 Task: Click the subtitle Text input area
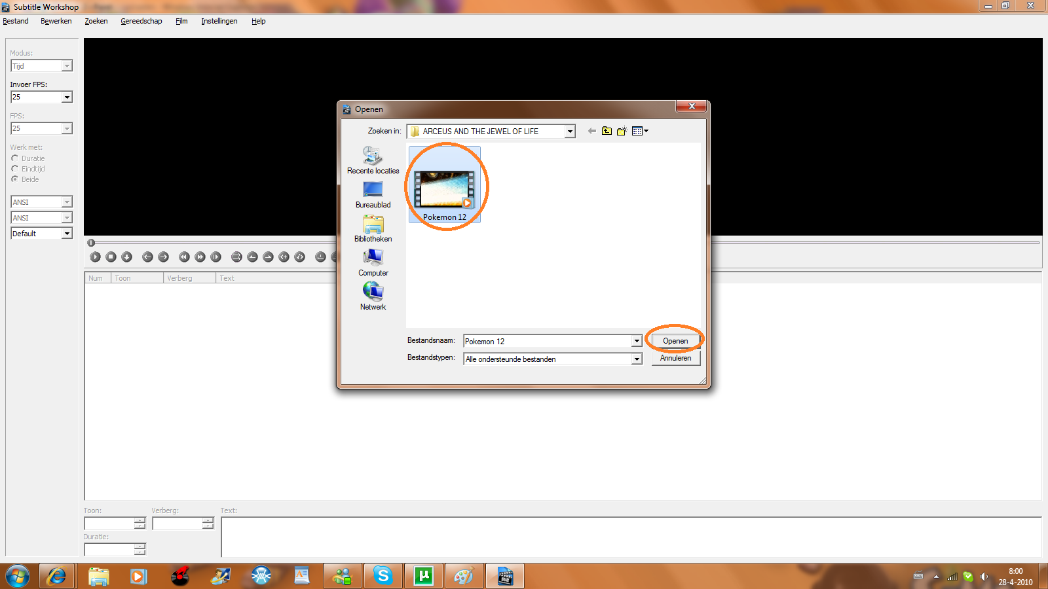[x=631, y=537]
